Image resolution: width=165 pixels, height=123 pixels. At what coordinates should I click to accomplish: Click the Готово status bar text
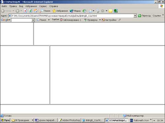[8, 116]
